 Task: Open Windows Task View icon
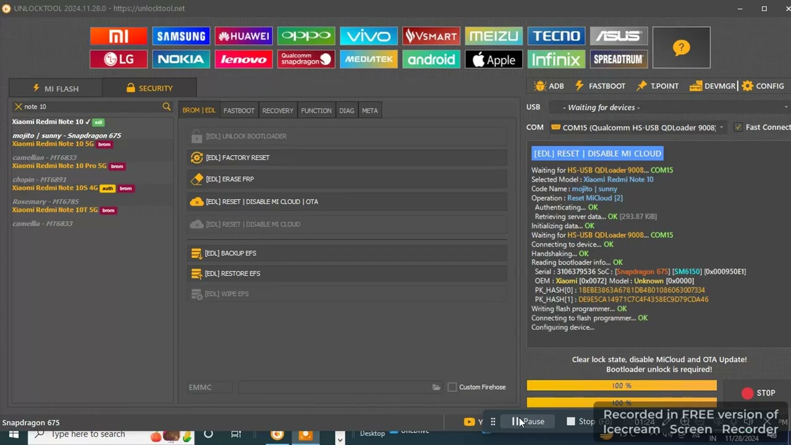point(235,434)
